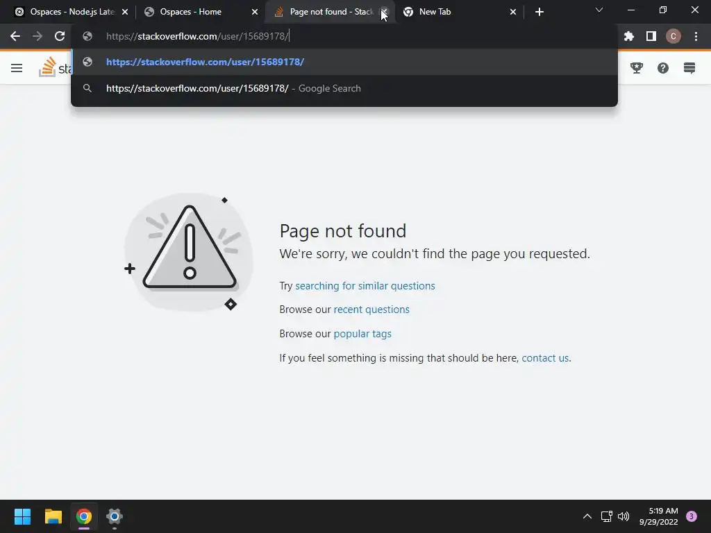This screenshot has height=533, width=711.
Task: Open the Chrome Extensions puzzle icon
Action: click(x=629, y=36)
